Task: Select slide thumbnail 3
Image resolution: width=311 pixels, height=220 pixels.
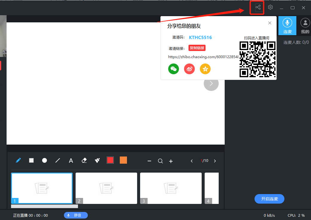Action: [171, 188]
